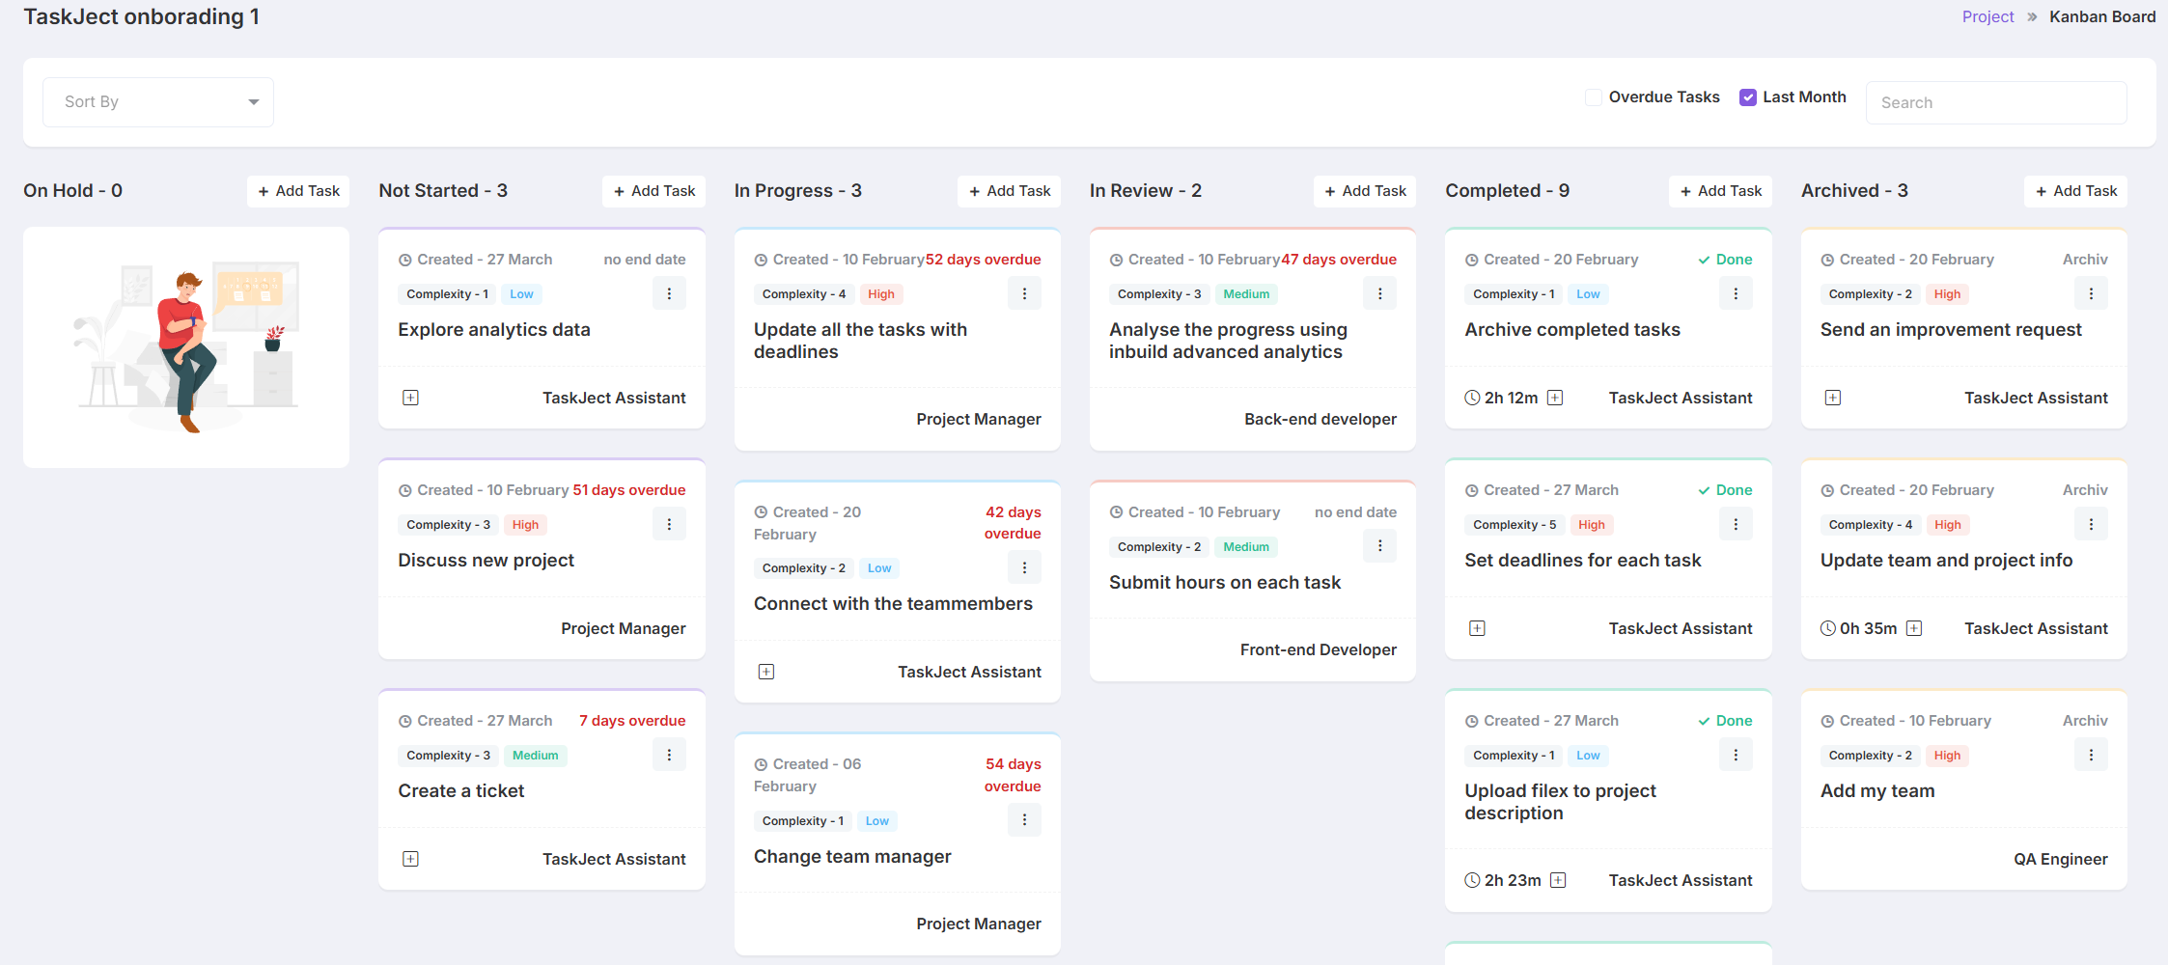Image resolution: width=2168 pixels, height=965 pixels.
Task: Click three-dot menu on Submit hours on each task
Action: click(x=1379, y=546)
